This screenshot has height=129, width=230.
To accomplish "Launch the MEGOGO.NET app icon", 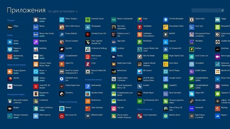I will (x=88, y=116).
